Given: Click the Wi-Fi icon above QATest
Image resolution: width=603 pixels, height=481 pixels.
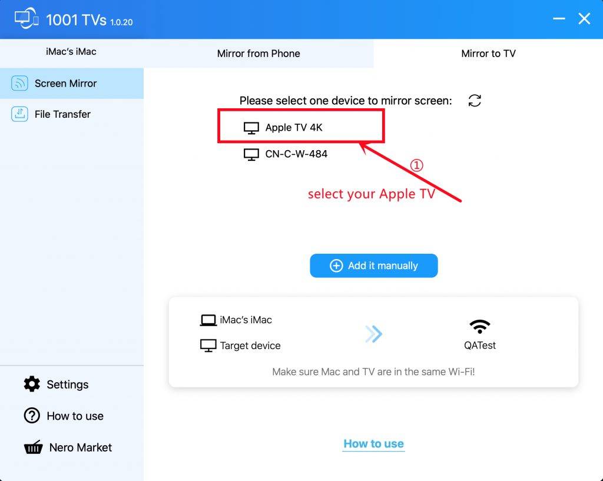Looking at the screenshot, I should point(479,326).
